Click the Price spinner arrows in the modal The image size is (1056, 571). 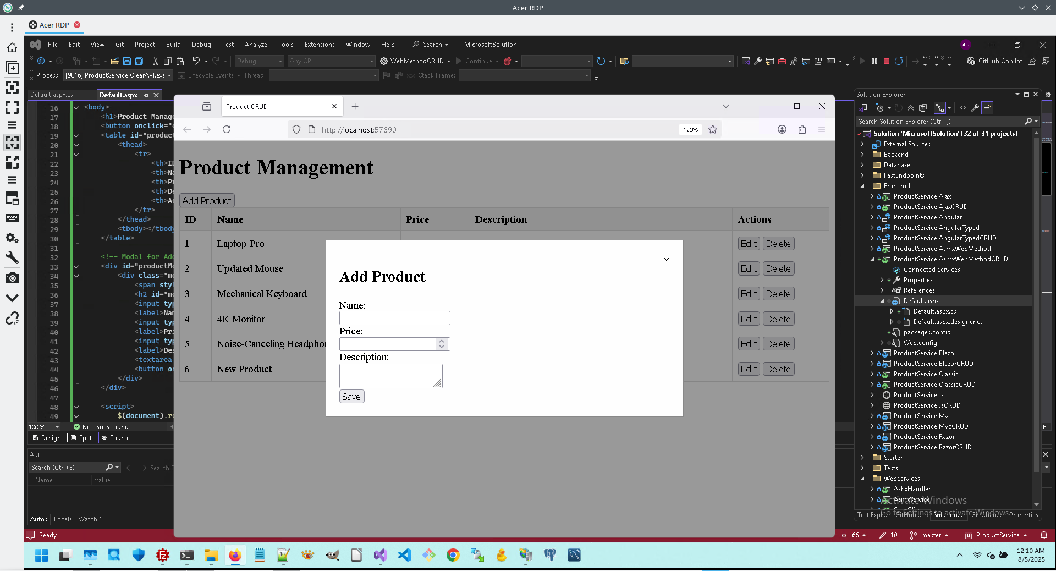pos(441,344)
